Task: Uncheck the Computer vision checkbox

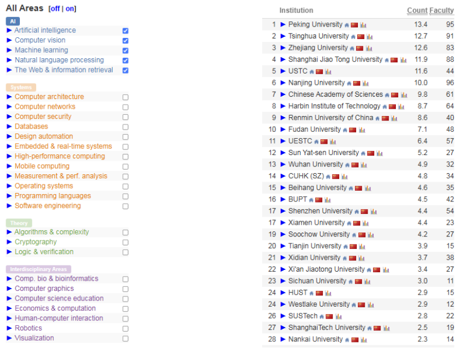Action: point(125,41)
